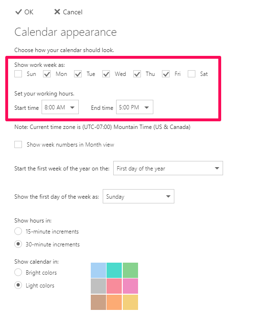Expand the first week of year dropdown
This screenshot has width=257, height=319.
(168, 168)
